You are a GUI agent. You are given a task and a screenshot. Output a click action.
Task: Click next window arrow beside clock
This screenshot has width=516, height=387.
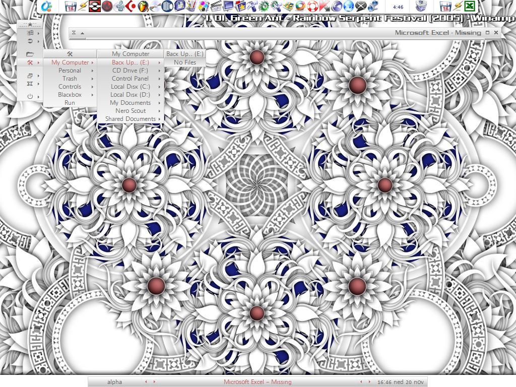tap(369, 382)
